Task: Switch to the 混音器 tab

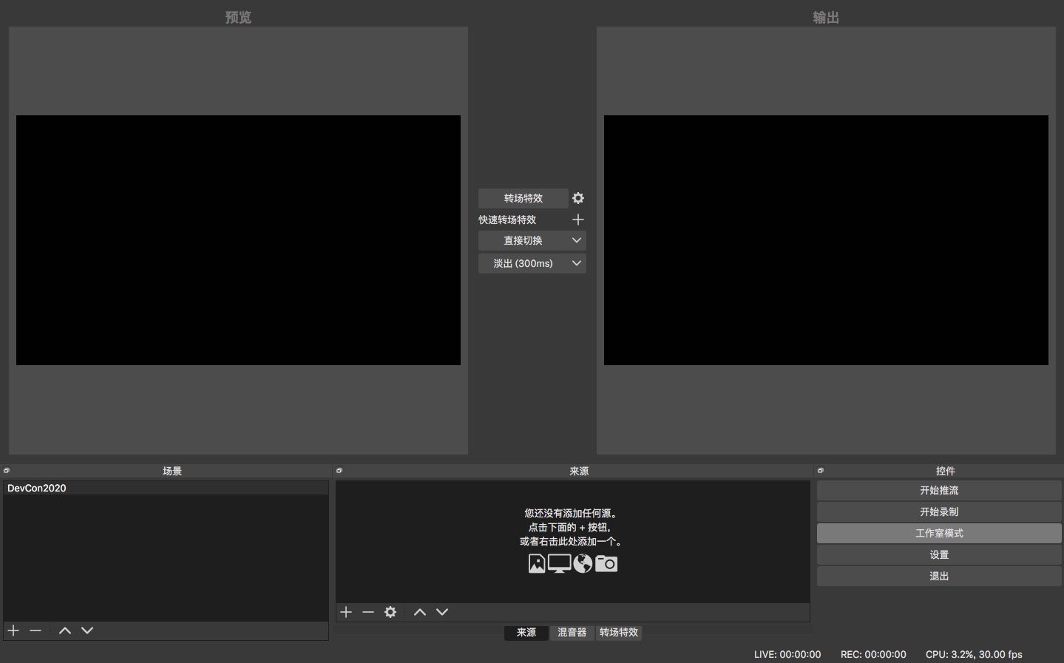Action: pyautogui.click(x=572, y=633)
